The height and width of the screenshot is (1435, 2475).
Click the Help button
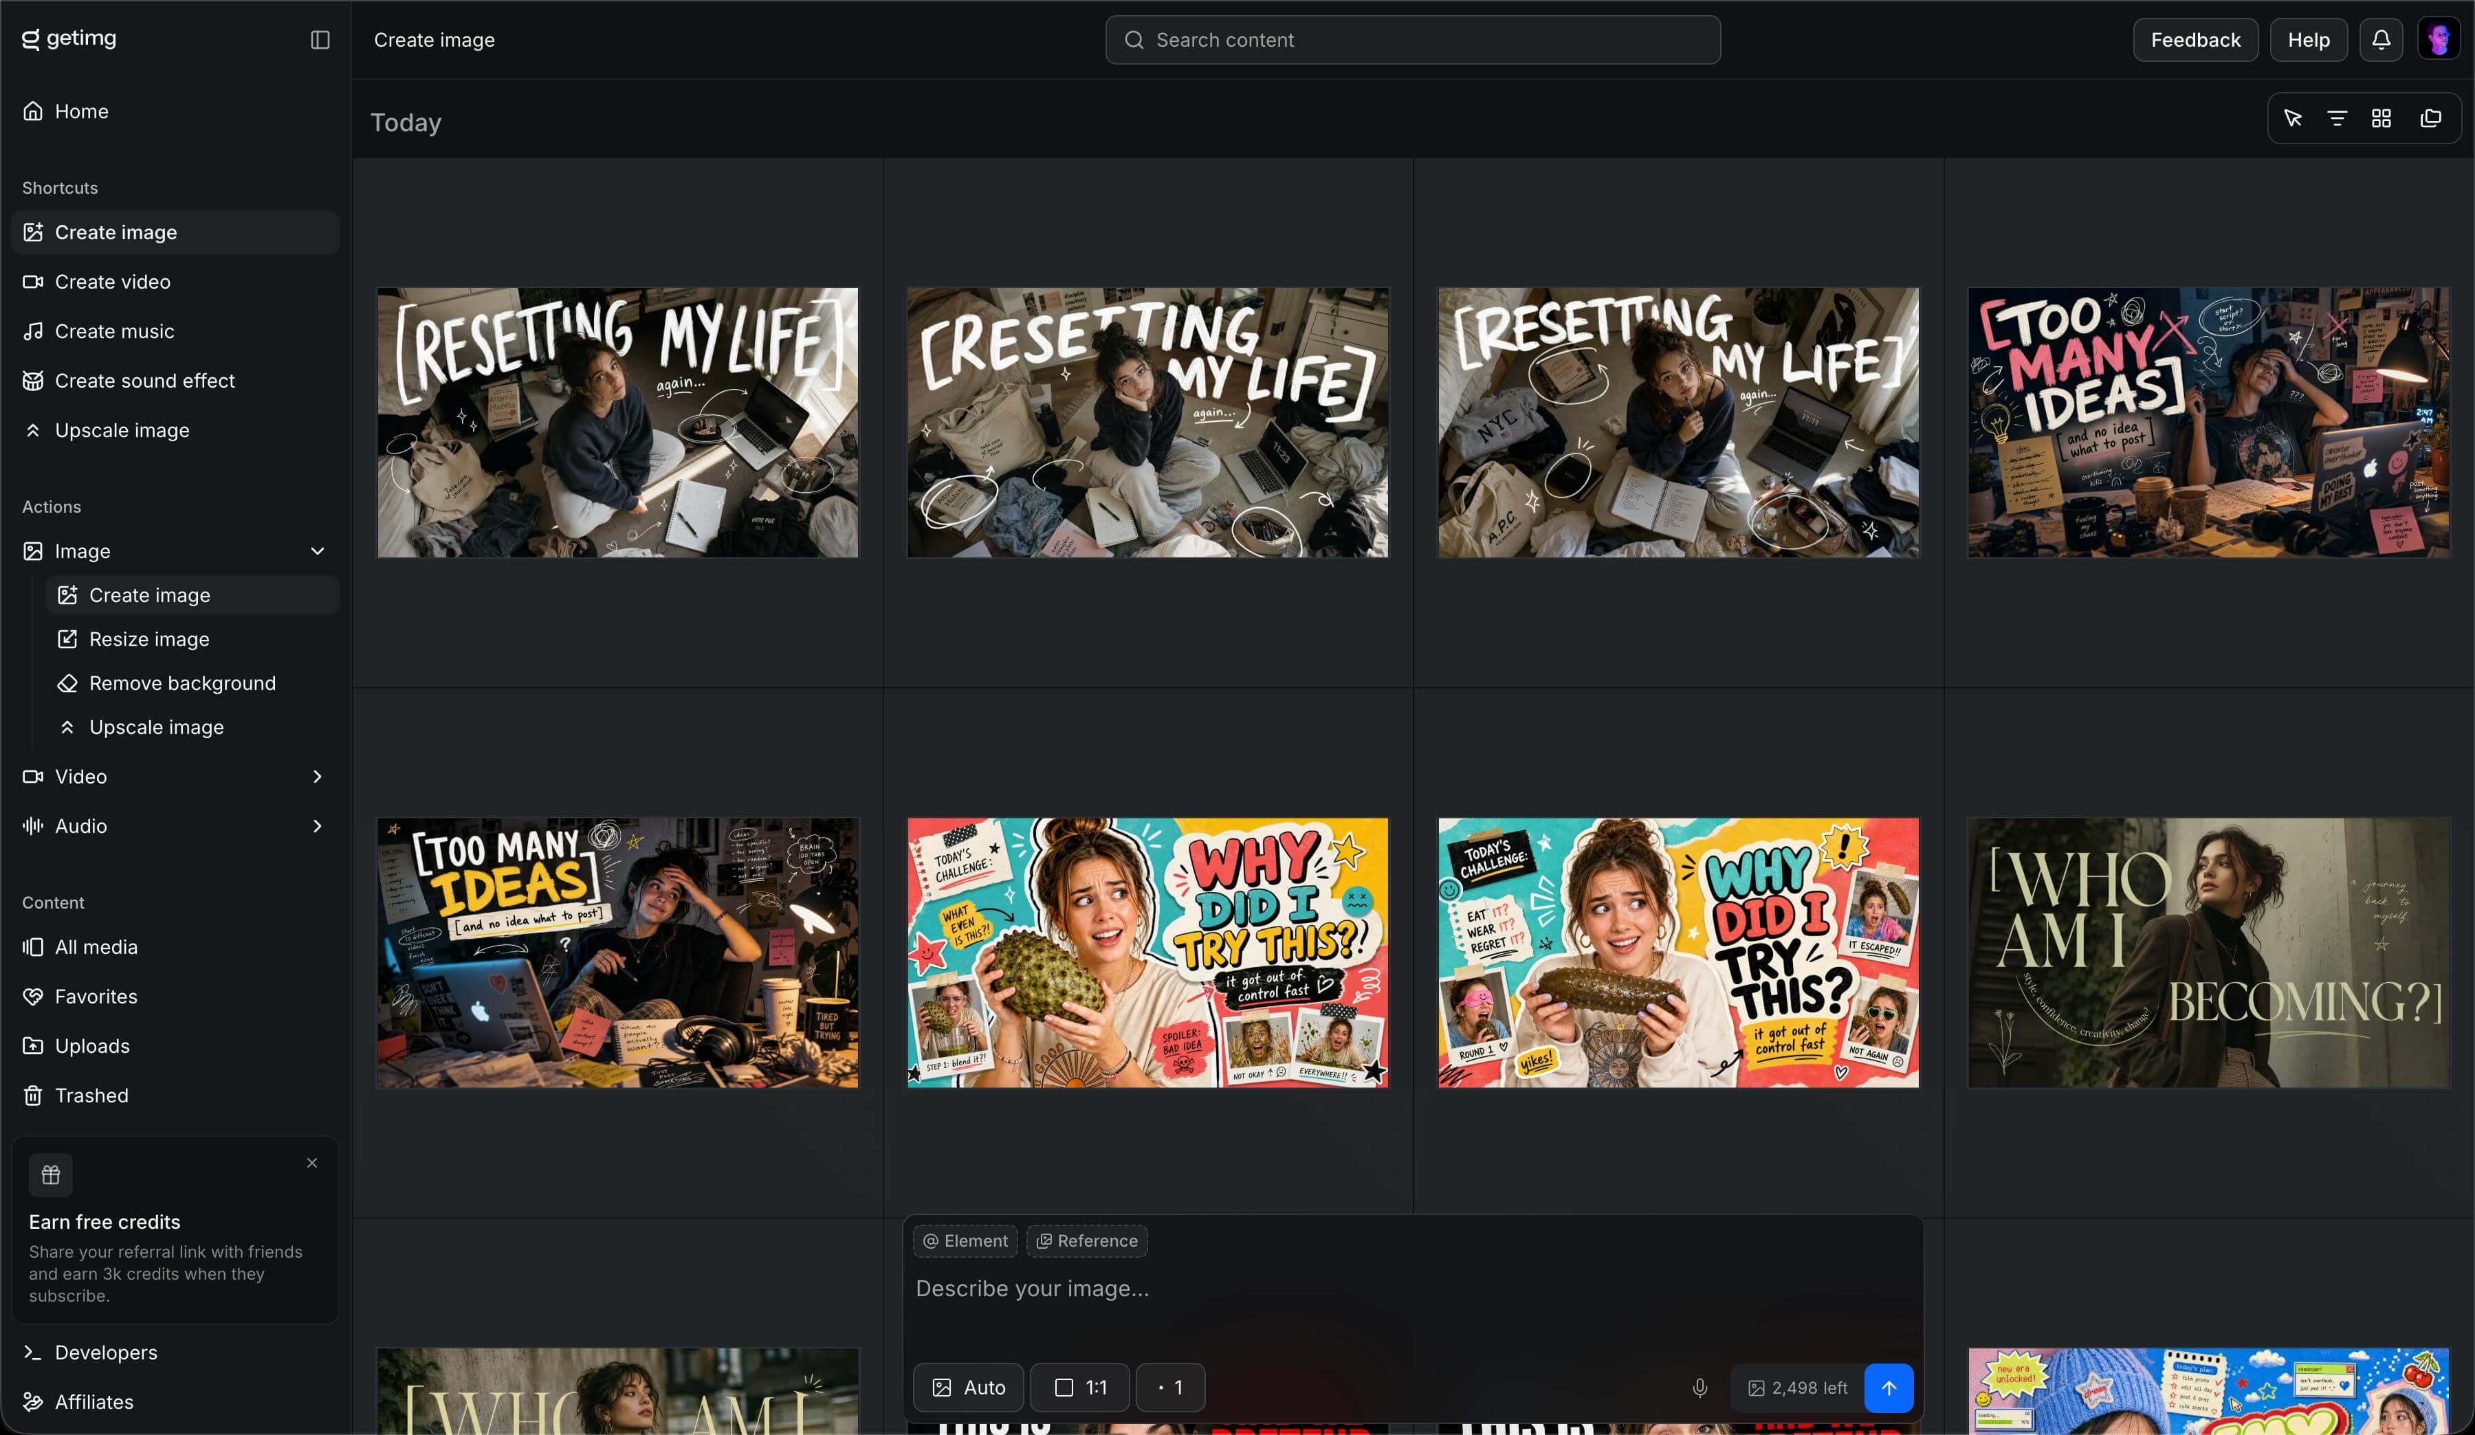[x=2308, y=41]
